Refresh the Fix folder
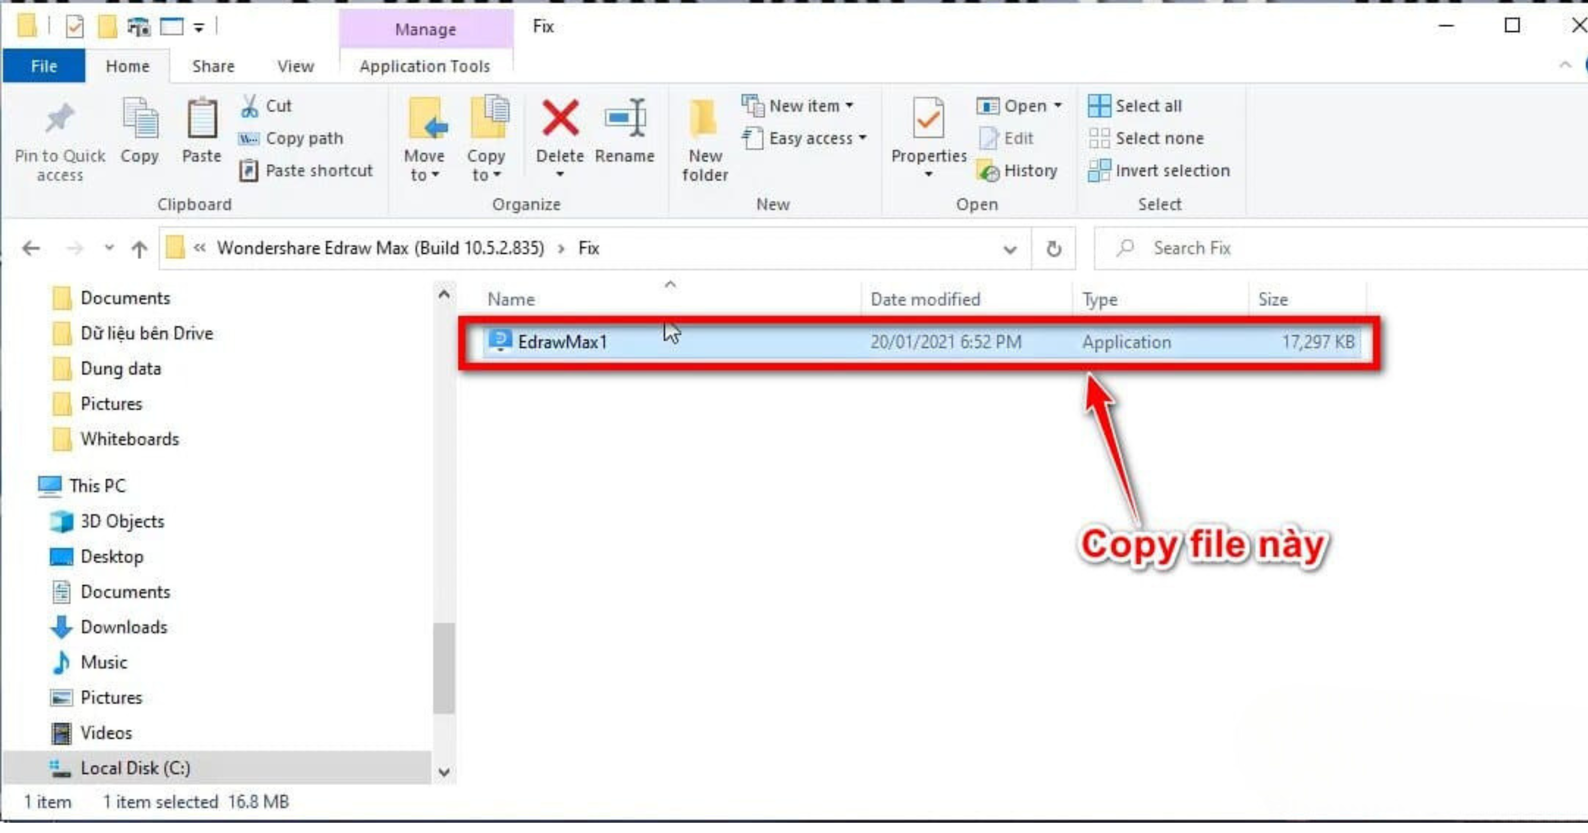The height and width of the screenshot is (833, 1588). click(1054, 248)
